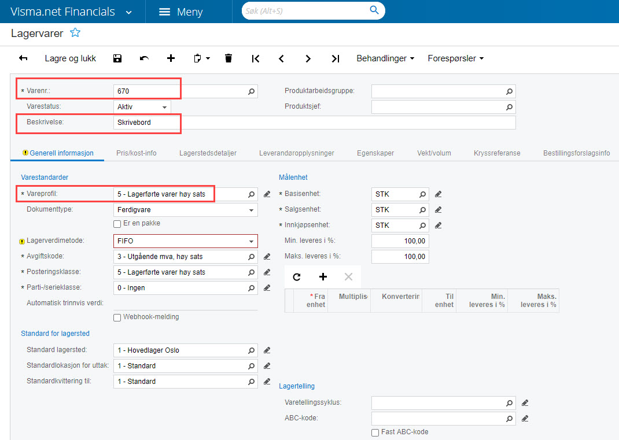Open the Forespørsler menu
This screenshot has height=440, width=619.
pos(455,58)
